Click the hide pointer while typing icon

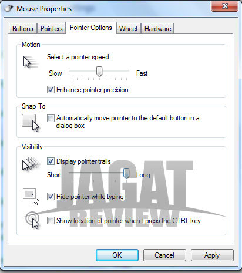point(31,197)
